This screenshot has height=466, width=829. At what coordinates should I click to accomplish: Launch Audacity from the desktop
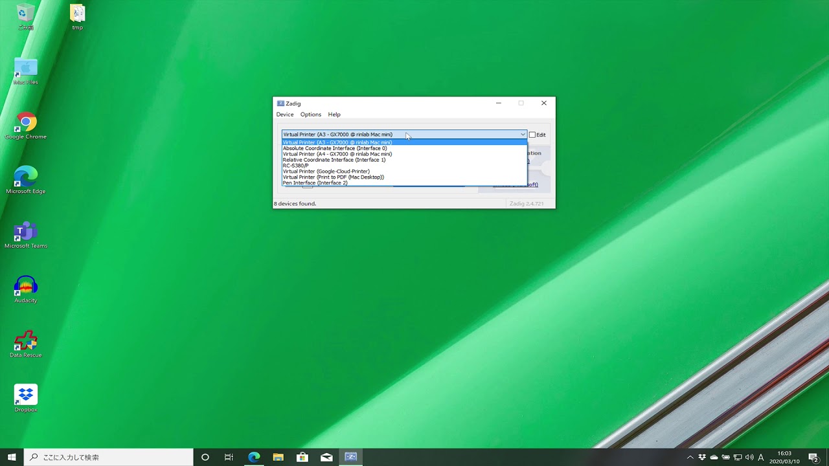point(26,289)
